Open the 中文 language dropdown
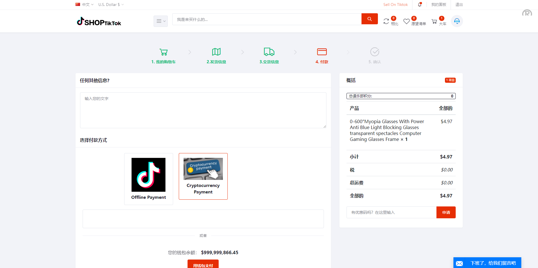This screenshot has width=538, height=268. click(84, 5)
